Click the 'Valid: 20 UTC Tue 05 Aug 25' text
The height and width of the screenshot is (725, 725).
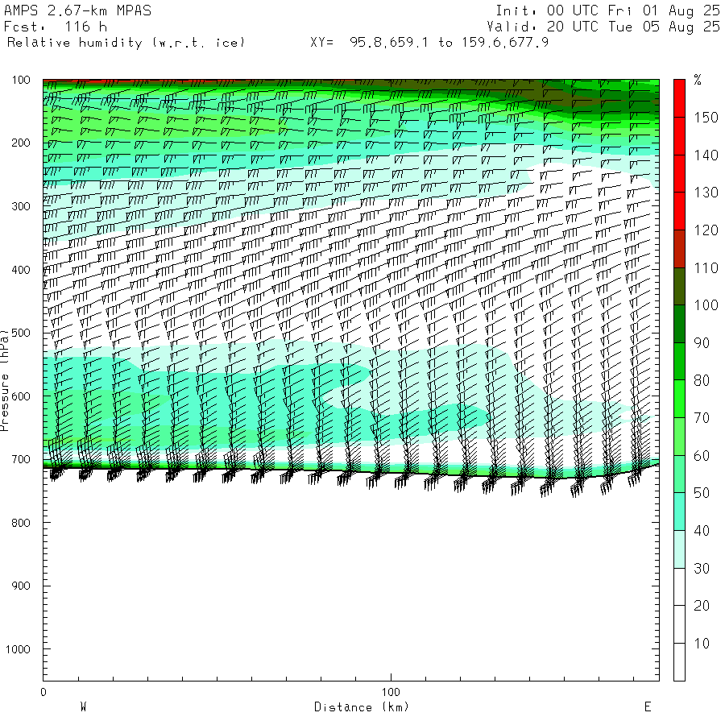click(x=603, y=27)
